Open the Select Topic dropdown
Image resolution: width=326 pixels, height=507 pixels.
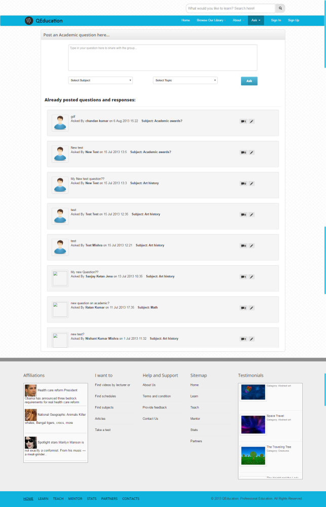[x=185, y=80]
